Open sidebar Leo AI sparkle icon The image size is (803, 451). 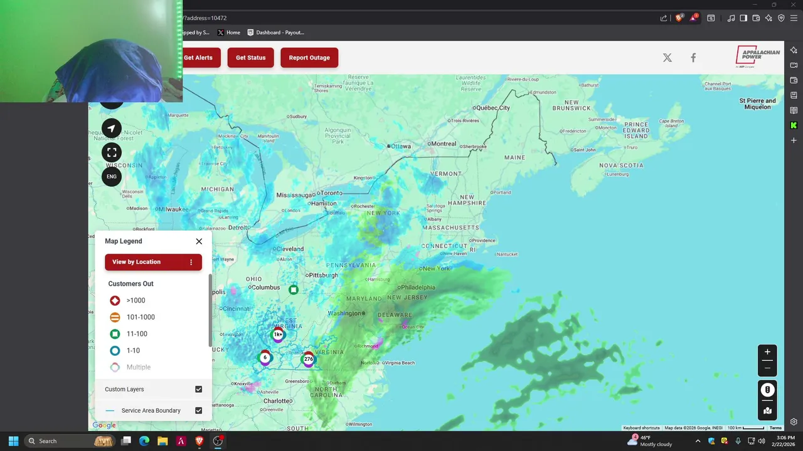tap(794, 50)
